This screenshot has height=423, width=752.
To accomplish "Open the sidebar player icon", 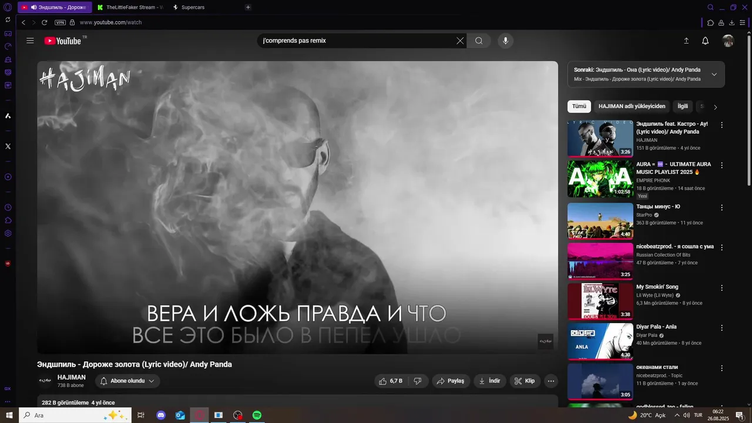I will coord(8,177).
